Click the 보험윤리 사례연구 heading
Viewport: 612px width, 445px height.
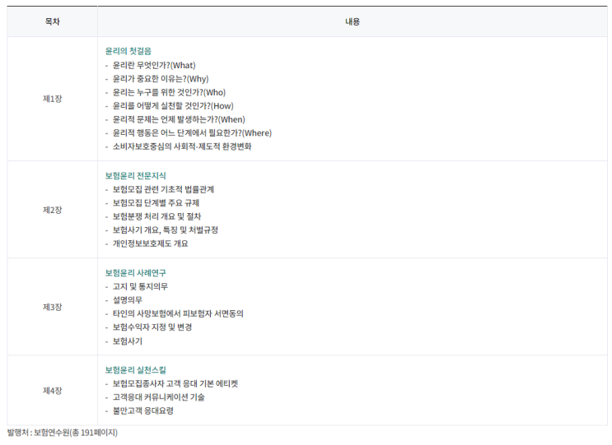(x=135, y=273)
